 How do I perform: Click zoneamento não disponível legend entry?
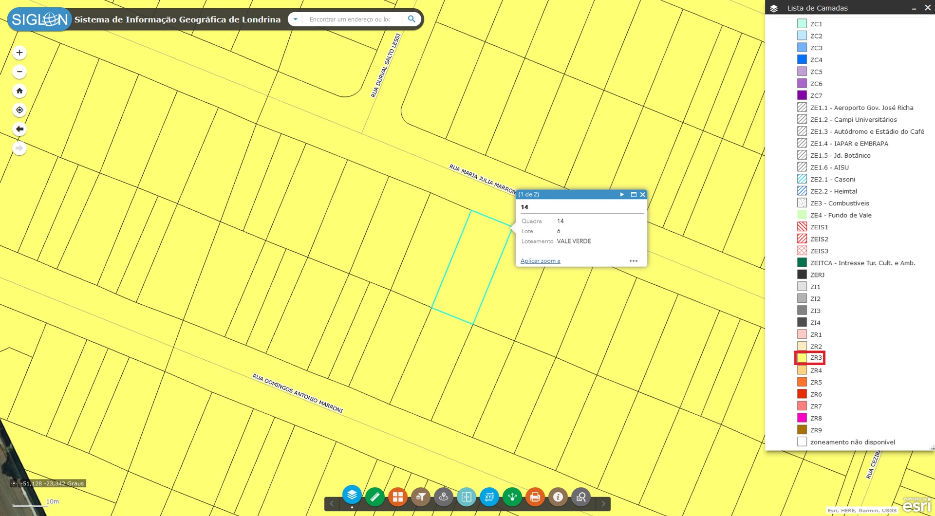[852, 442]
